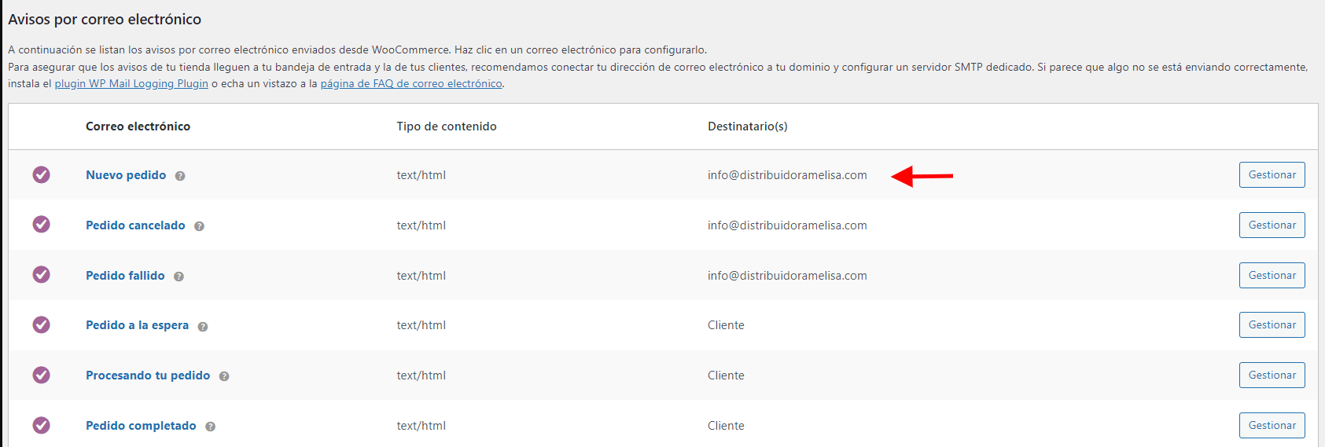Select text/html in the Nuevo pedido row
This screenshot has height=447, width=1325.
(421, 175)
